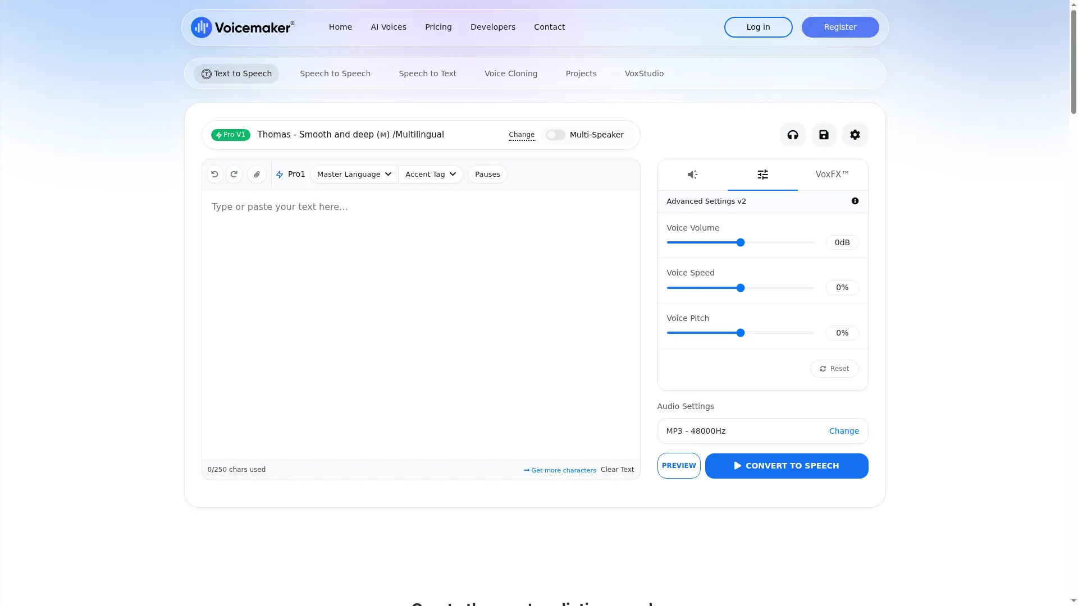Screen dimensions: 1078x606
Task: Click the Pro1 lightning bolt icon
Action: [x=280, y=175]
